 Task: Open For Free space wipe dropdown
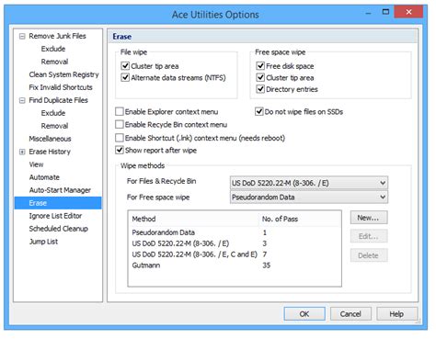(x=309, y=197)
